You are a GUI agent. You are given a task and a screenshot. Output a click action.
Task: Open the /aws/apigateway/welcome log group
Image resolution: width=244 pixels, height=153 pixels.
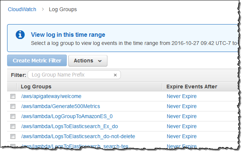51,97
